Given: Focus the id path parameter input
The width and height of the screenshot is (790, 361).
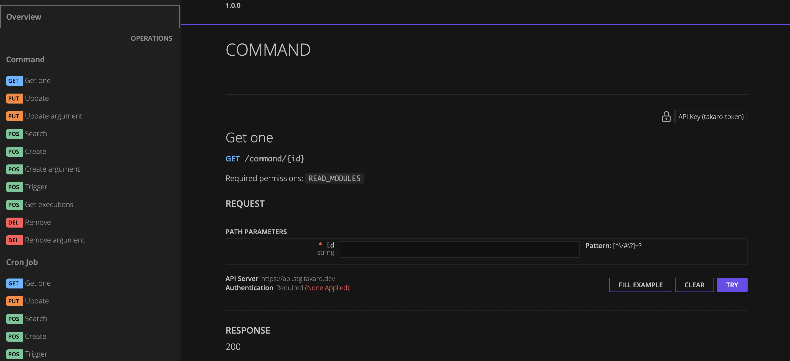Looking at the screenshot, I should click(x=459, y=249).
